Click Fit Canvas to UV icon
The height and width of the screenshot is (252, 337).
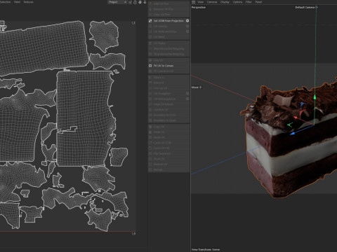[x=150, y=71]
